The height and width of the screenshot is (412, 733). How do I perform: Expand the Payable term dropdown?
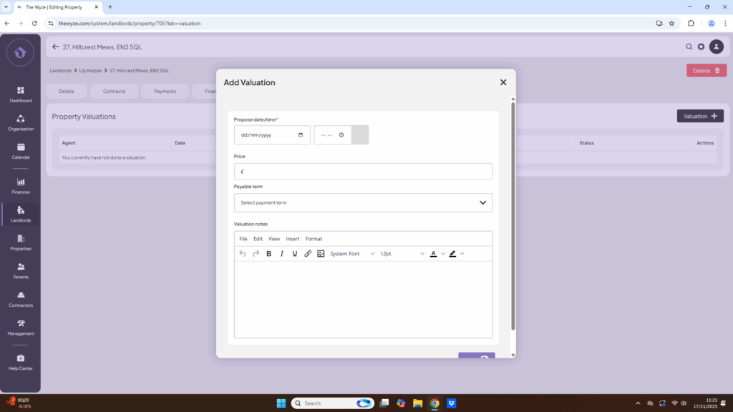pos(363,202)
